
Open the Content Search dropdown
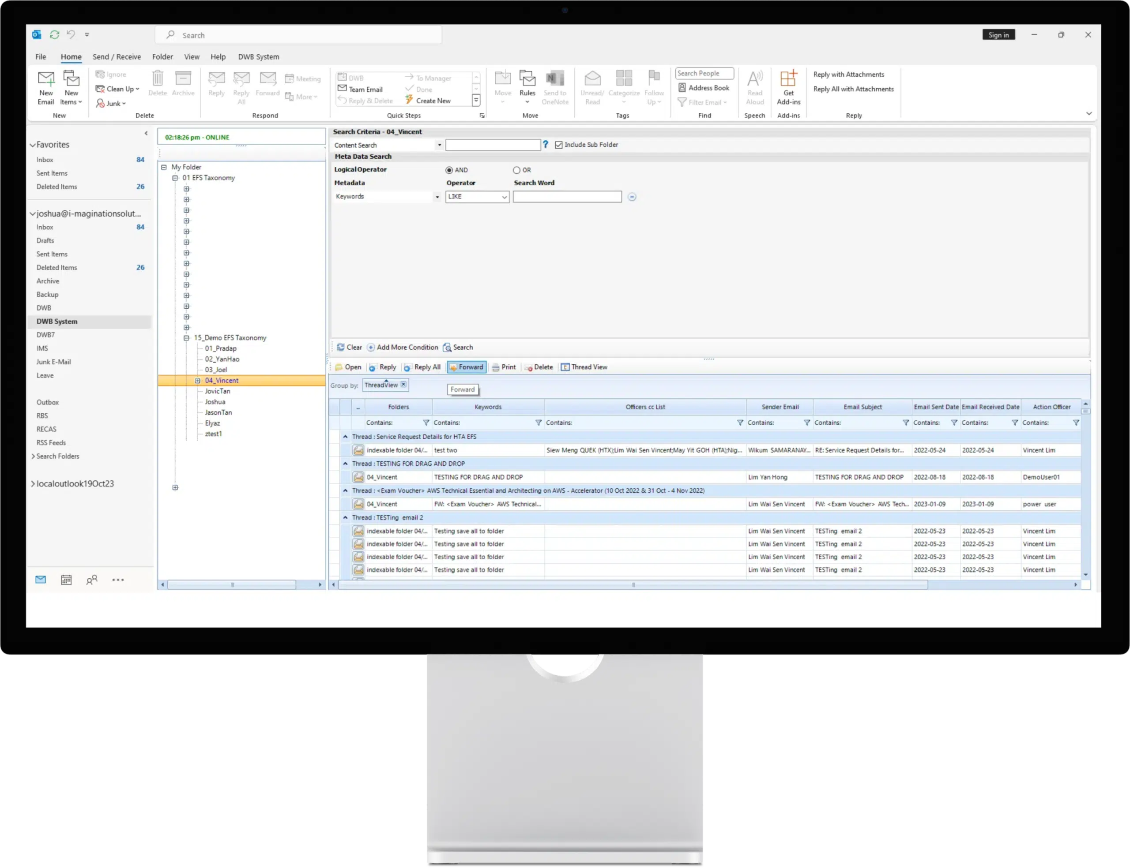(440, 145)
